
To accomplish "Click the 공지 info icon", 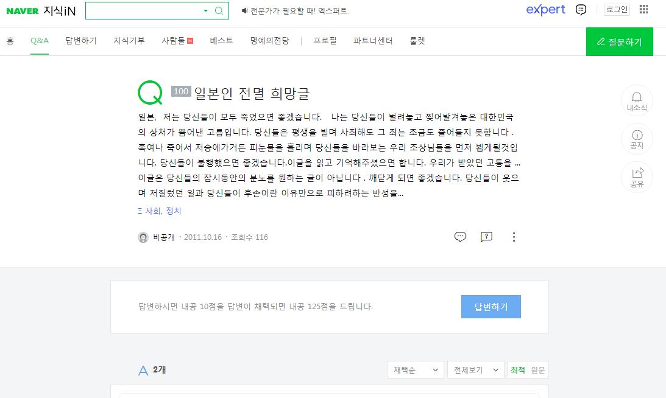I will (637, 139).
